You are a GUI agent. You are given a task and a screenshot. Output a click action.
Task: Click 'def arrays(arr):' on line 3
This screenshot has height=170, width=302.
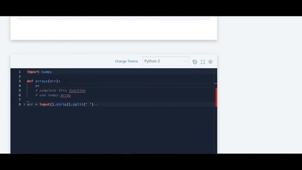43,81
